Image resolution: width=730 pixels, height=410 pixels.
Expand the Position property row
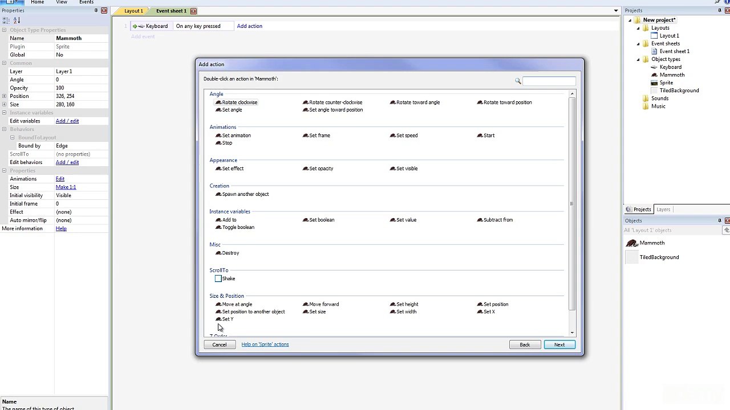pos(4,96)
